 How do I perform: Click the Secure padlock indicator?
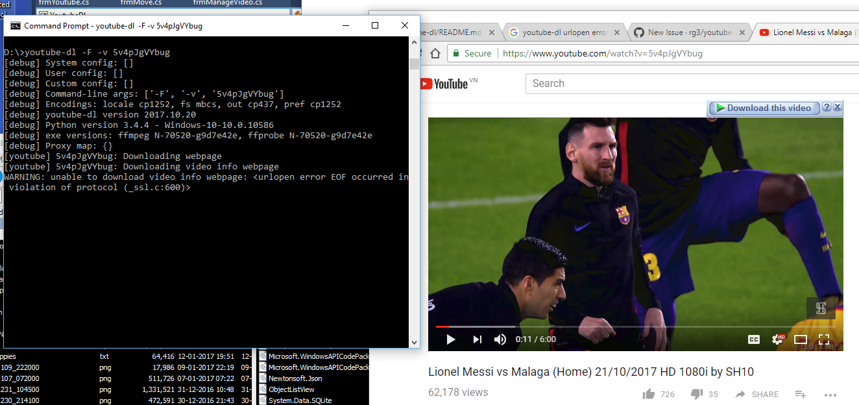[472, 53]
